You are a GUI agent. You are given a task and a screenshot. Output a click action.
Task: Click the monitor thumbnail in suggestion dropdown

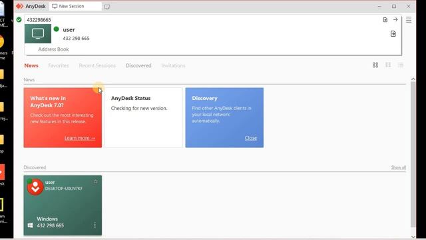38,33
